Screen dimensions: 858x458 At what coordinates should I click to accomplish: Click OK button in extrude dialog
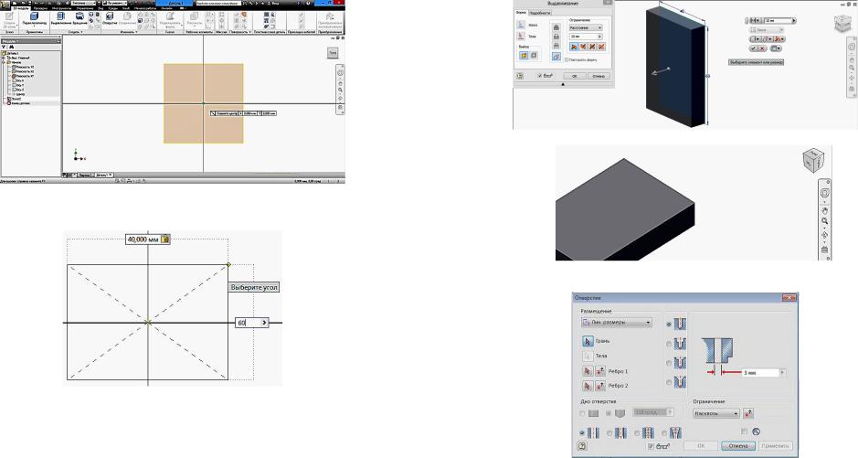(575, 76)
